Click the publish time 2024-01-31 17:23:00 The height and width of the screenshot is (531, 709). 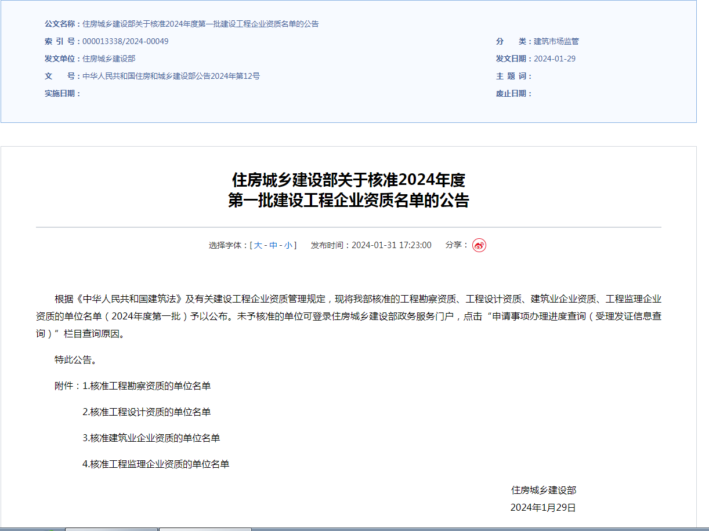(390, 245)
